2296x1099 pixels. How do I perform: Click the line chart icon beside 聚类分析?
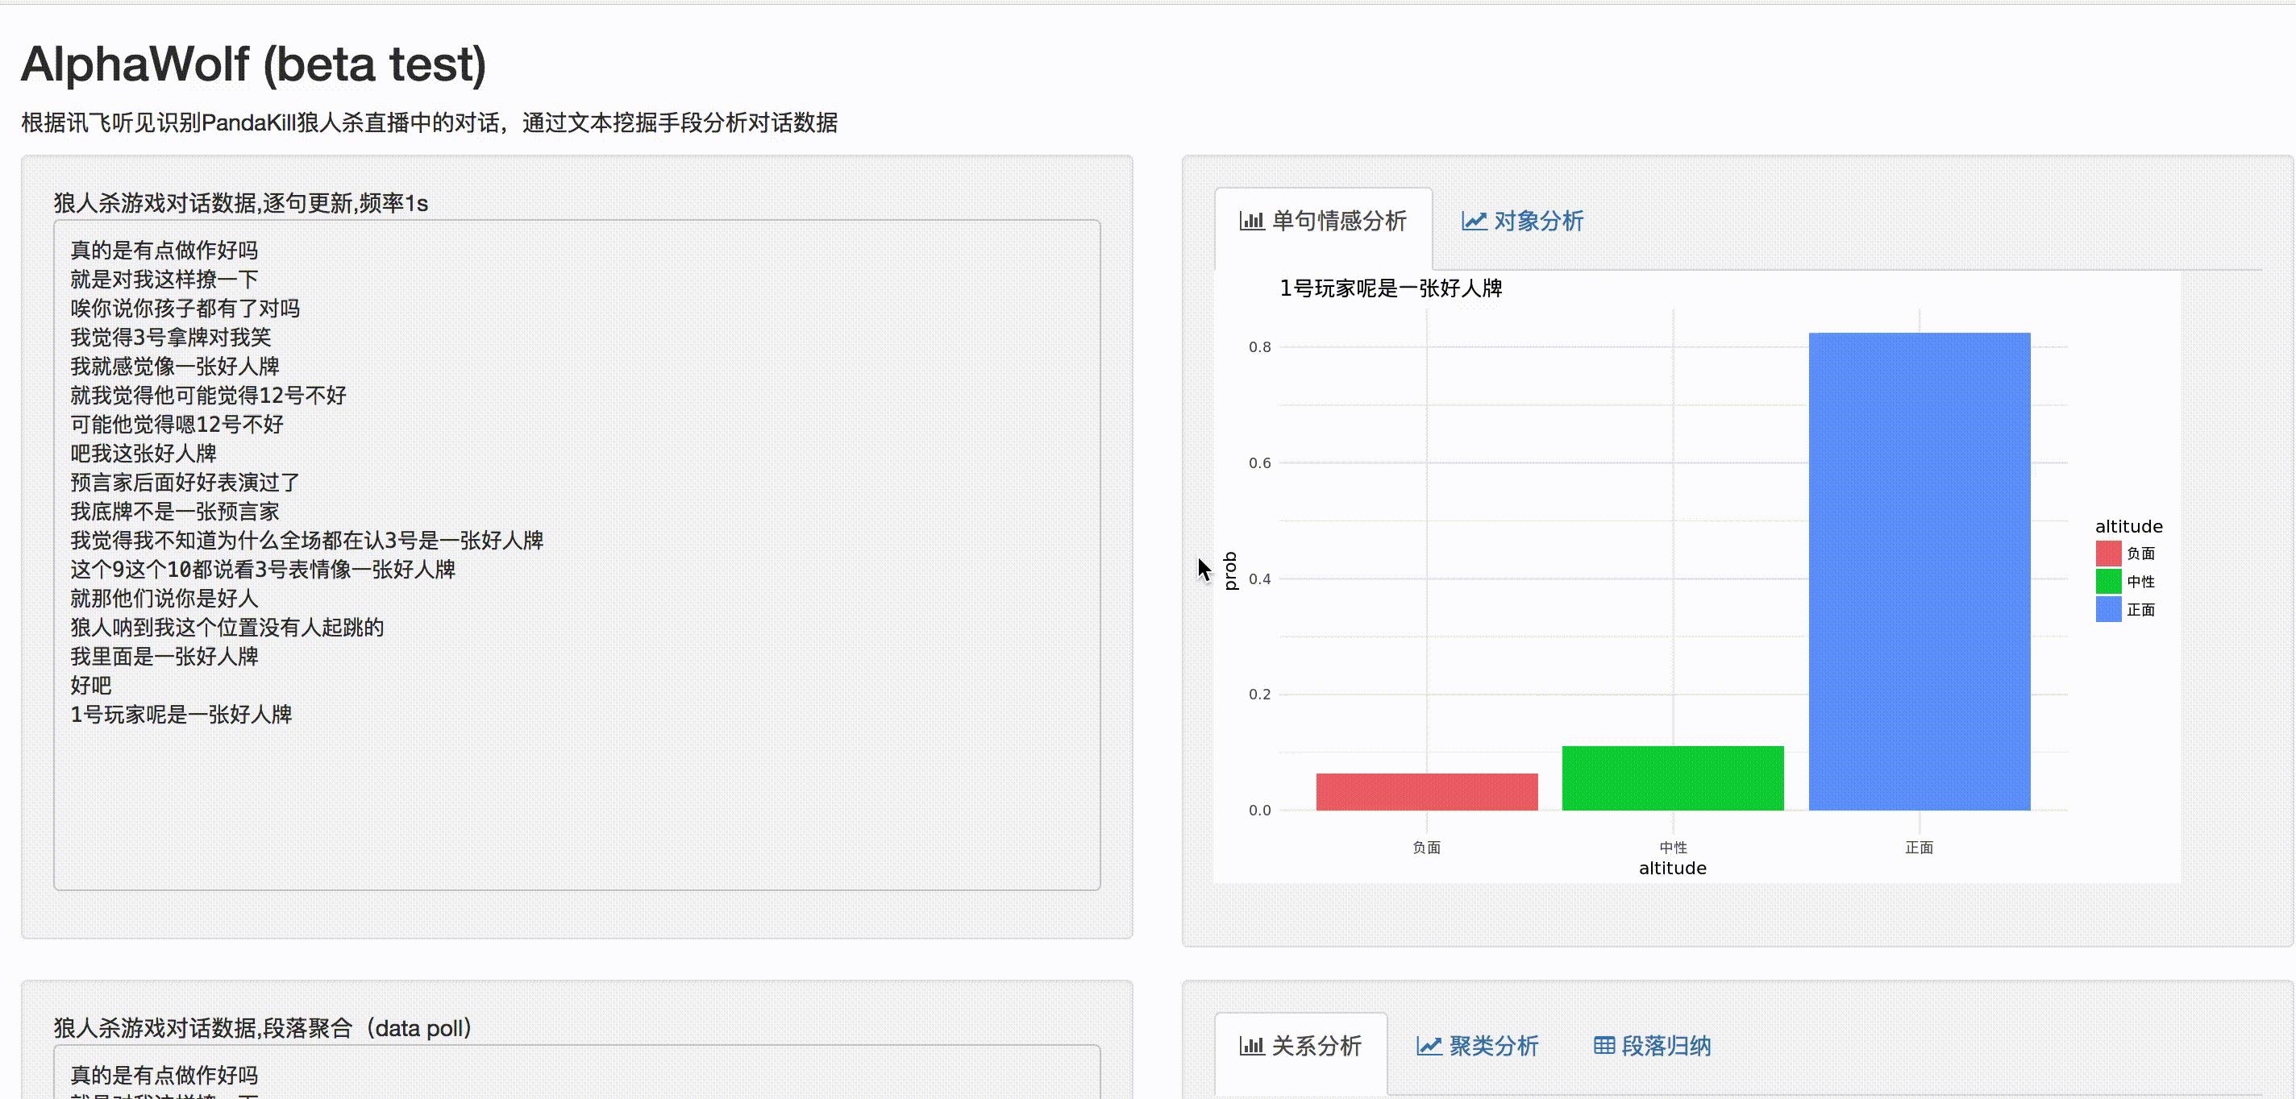click(1429, 1046)
